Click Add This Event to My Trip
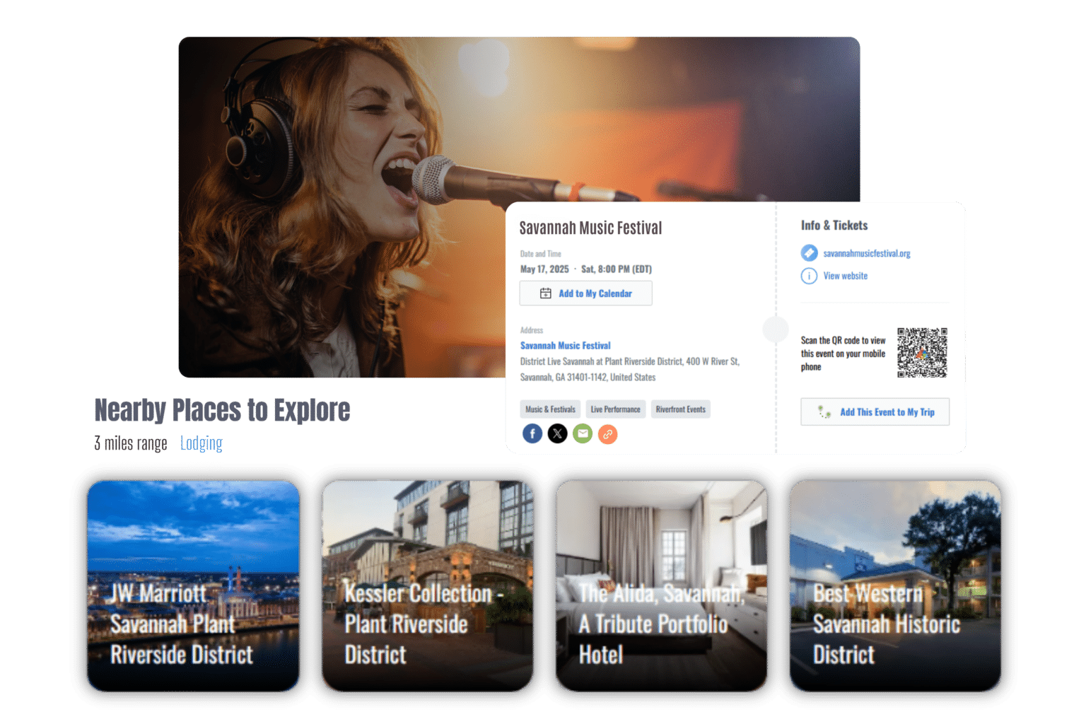Viewport: 1086px width, 724px height. [875, 412]
